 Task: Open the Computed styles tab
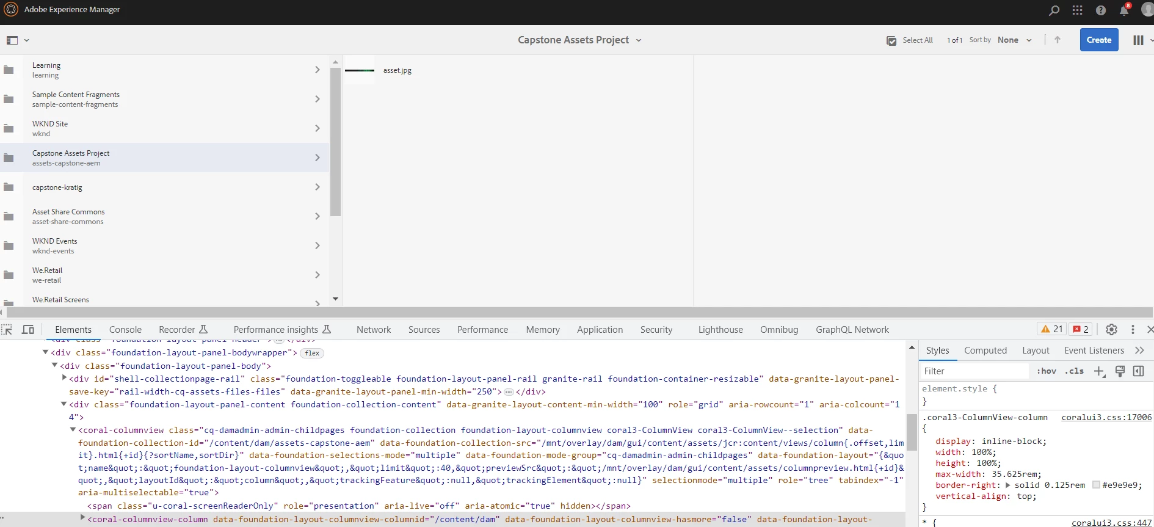click(985, 351)
